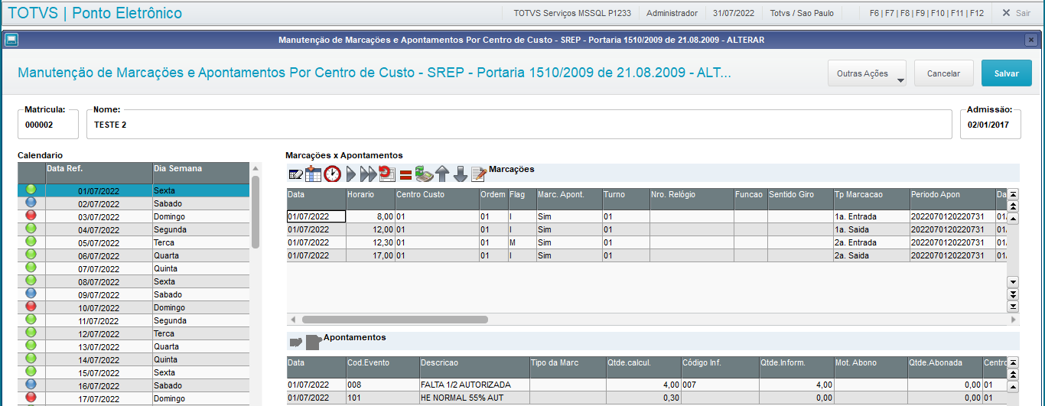Select calendar row 06/07/2022 Quarta
Image resolution: width=1045 pixels, height=406 pixels.
click(133, 255)
